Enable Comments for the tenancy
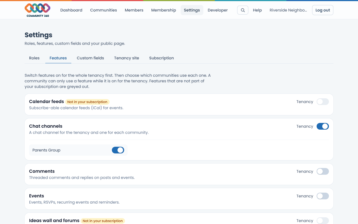 pyautogui.click(x=323, y=171)
